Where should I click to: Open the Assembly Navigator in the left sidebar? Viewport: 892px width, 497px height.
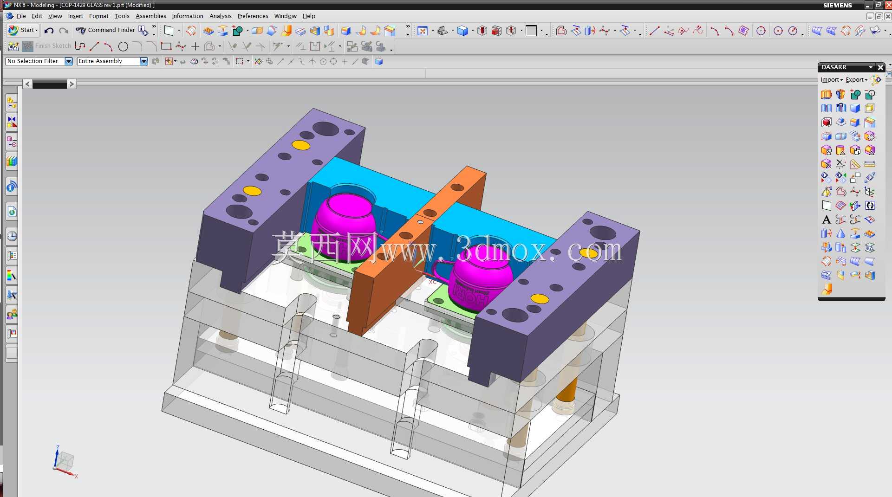[12, 103]
